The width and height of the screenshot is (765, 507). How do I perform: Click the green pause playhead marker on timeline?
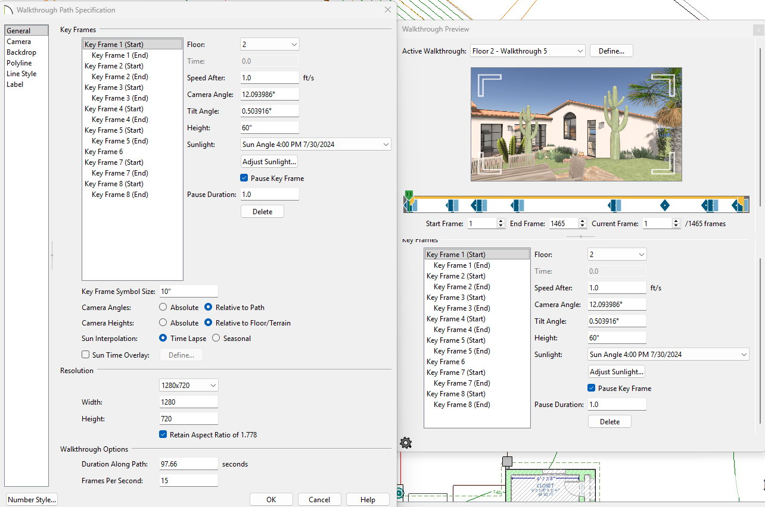(x=409, y=195)
